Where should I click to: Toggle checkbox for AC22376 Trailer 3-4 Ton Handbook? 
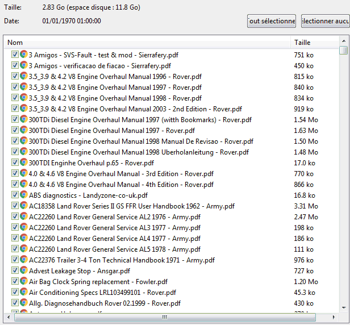tap(15, 260)
